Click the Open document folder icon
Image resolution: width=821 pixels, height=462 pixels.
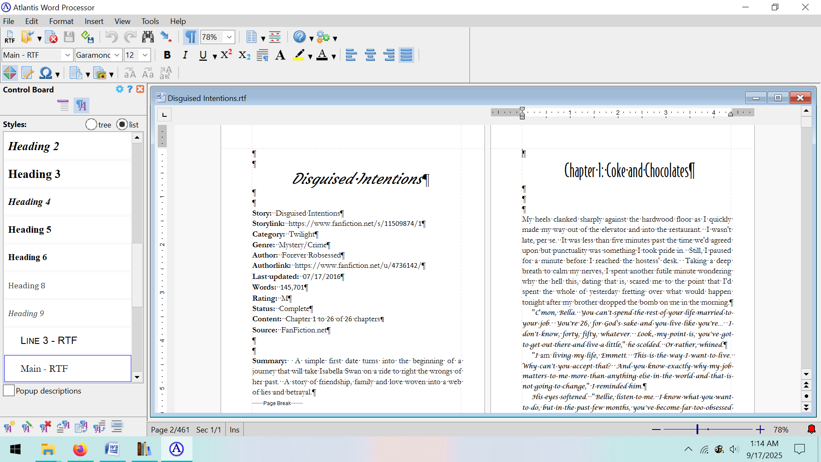coord(27,37)
